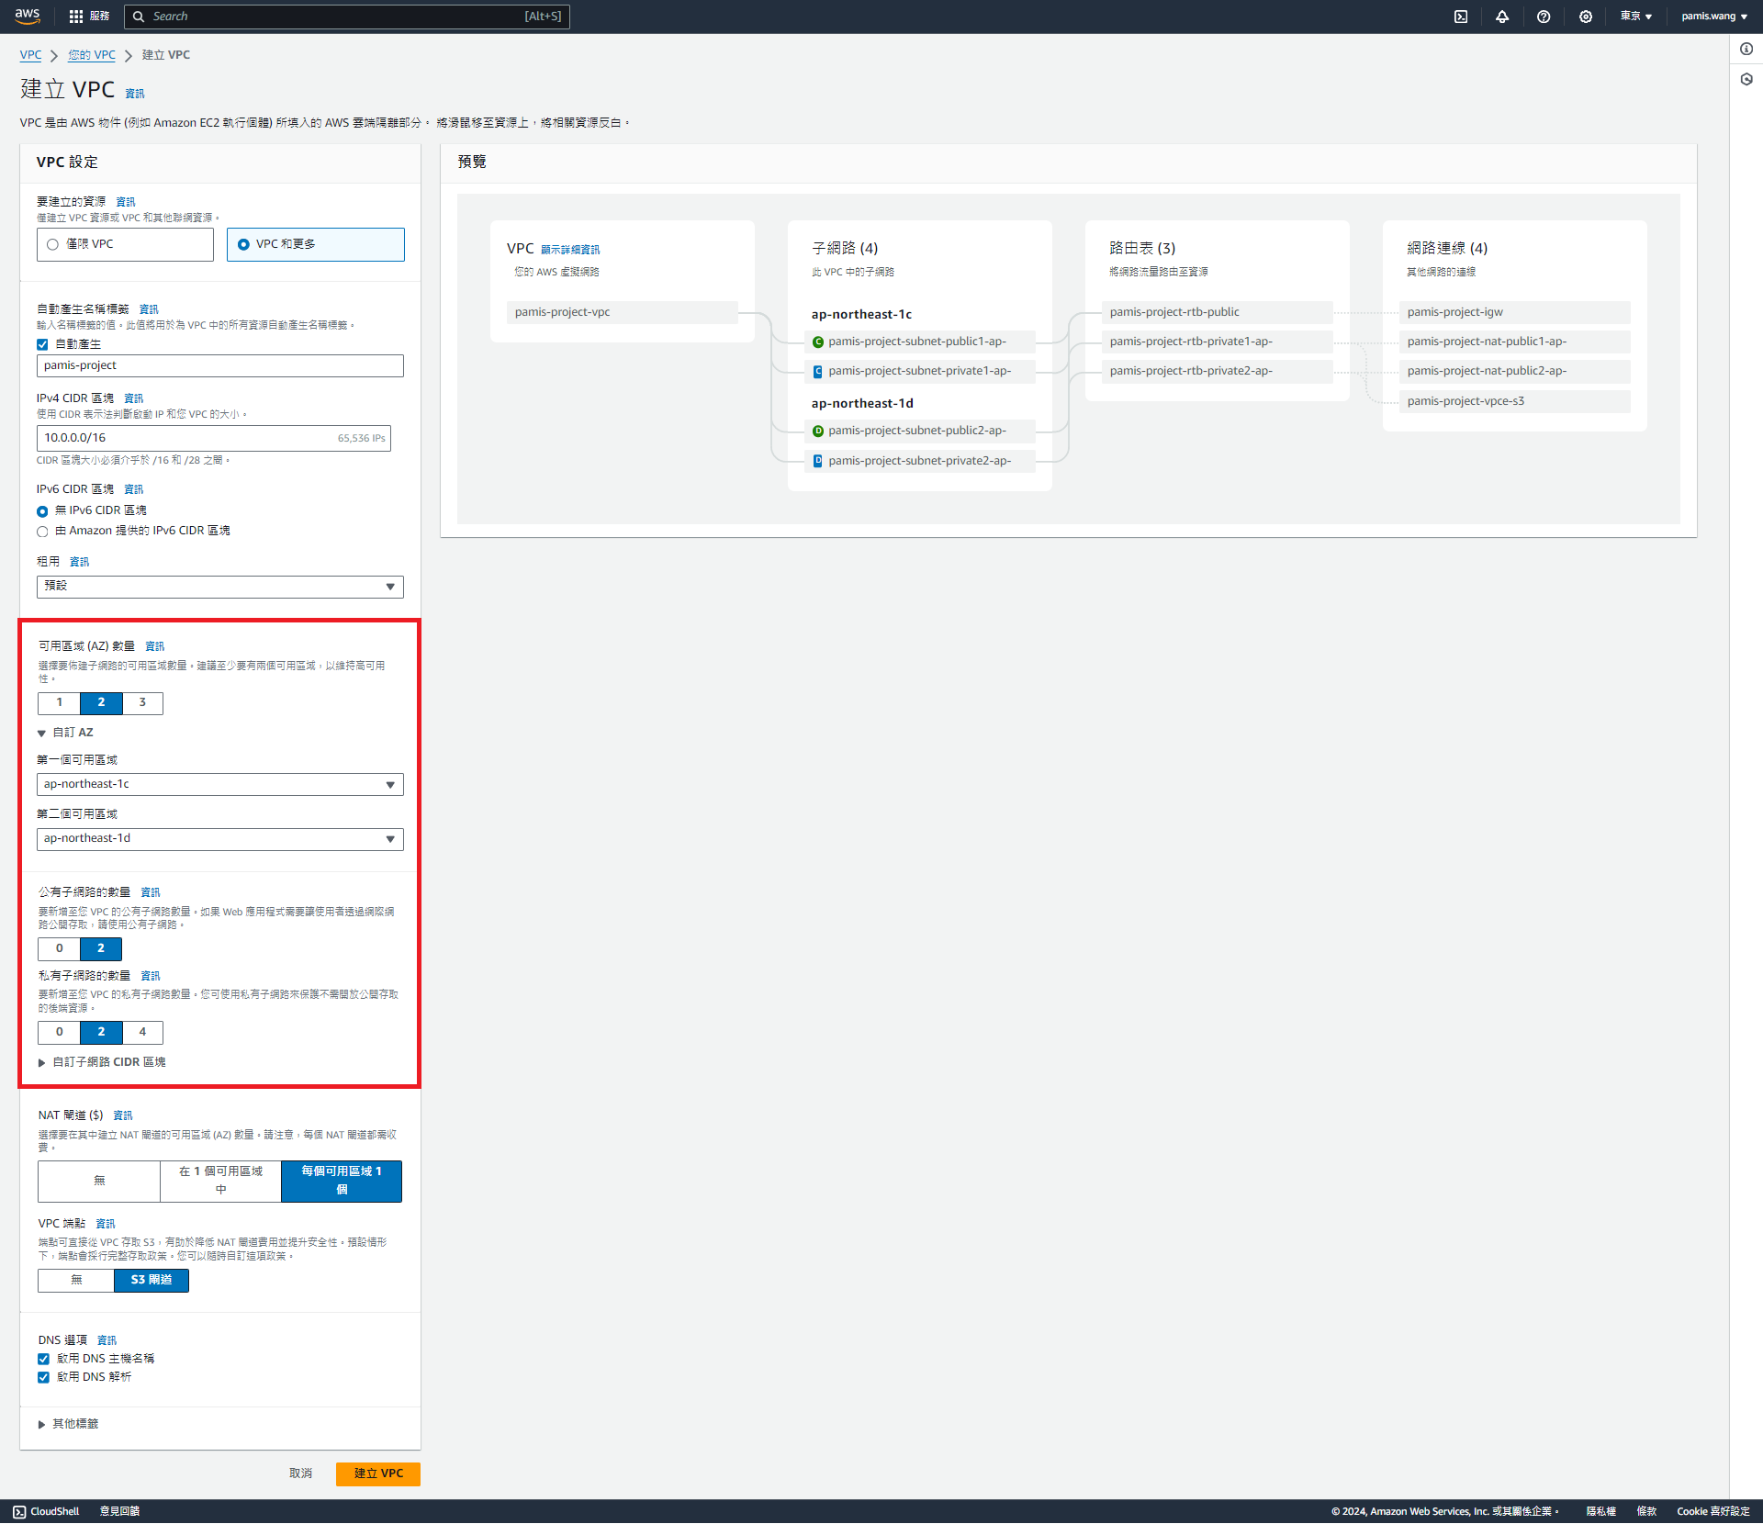1763x1524 pixels.
Task: Toggle enable DNS resolution checkbox
Action: click(43, 1377)
